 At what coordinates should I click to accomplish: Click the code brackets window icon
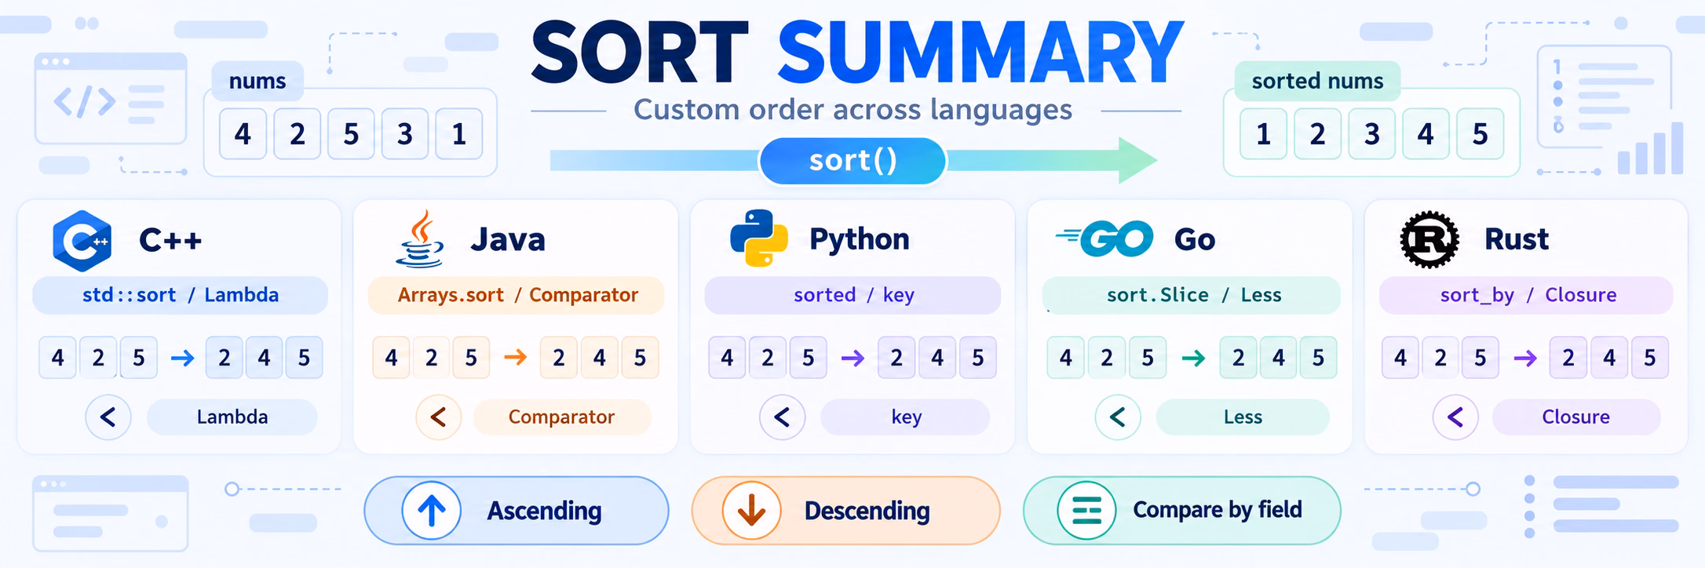point(111,99)
